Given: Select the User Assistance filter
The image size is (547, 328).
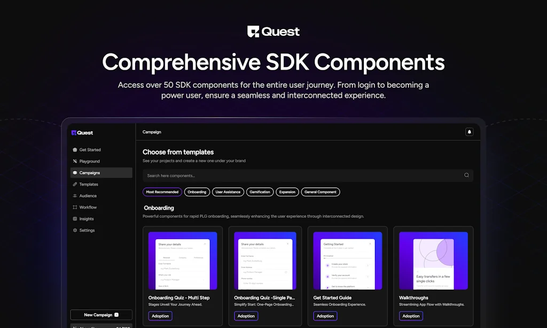Looking at the screenshot, I should (x=228, y=192).
